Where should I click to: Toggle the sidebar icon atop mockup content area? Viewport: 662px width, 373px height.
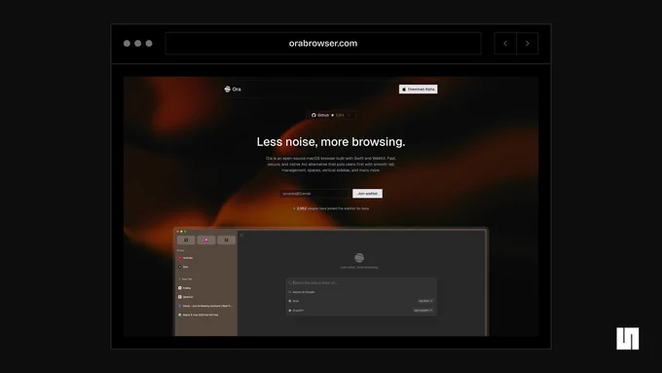(241, 235)
